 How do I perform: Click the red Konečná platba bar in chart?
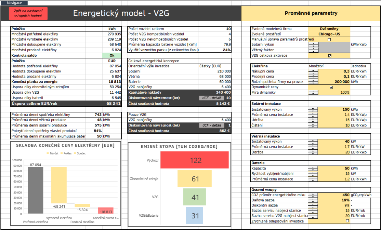click(106, 210)
